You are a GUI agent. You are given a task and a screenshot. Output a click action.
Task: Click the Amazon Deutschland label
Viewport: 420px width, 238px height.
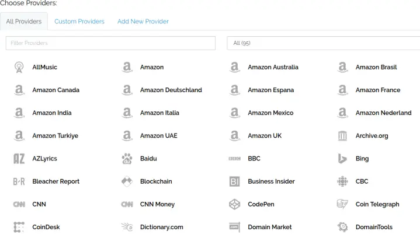tap(171, 90)
